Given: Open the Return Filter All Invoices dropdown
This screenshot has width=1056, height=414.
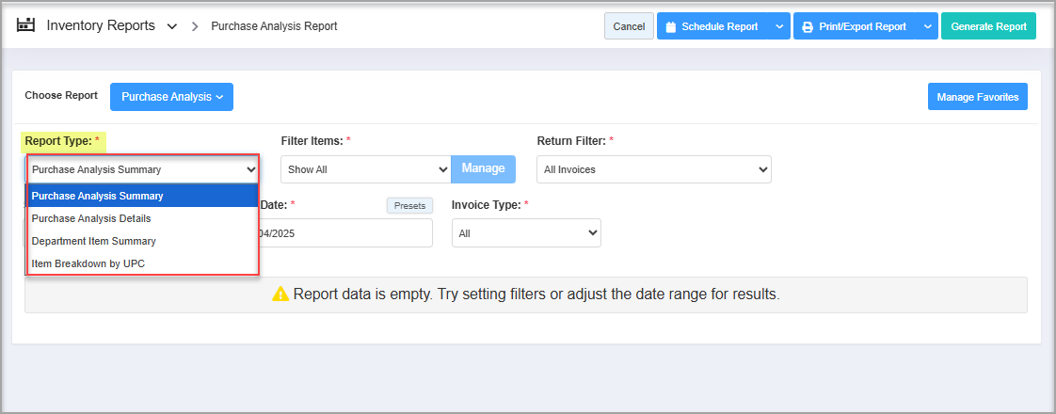Looking at the screenshot, I should coord(653,169).
